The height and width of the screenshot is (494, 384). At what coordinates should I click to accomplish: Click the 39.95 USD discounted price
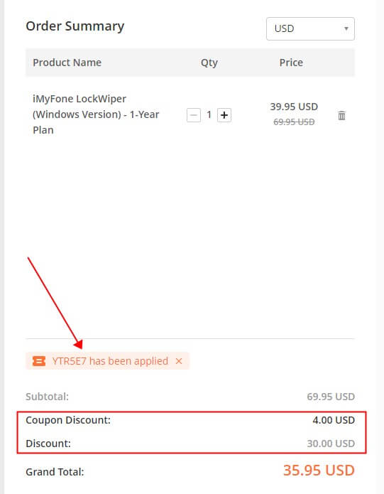[x=294, y=107]
